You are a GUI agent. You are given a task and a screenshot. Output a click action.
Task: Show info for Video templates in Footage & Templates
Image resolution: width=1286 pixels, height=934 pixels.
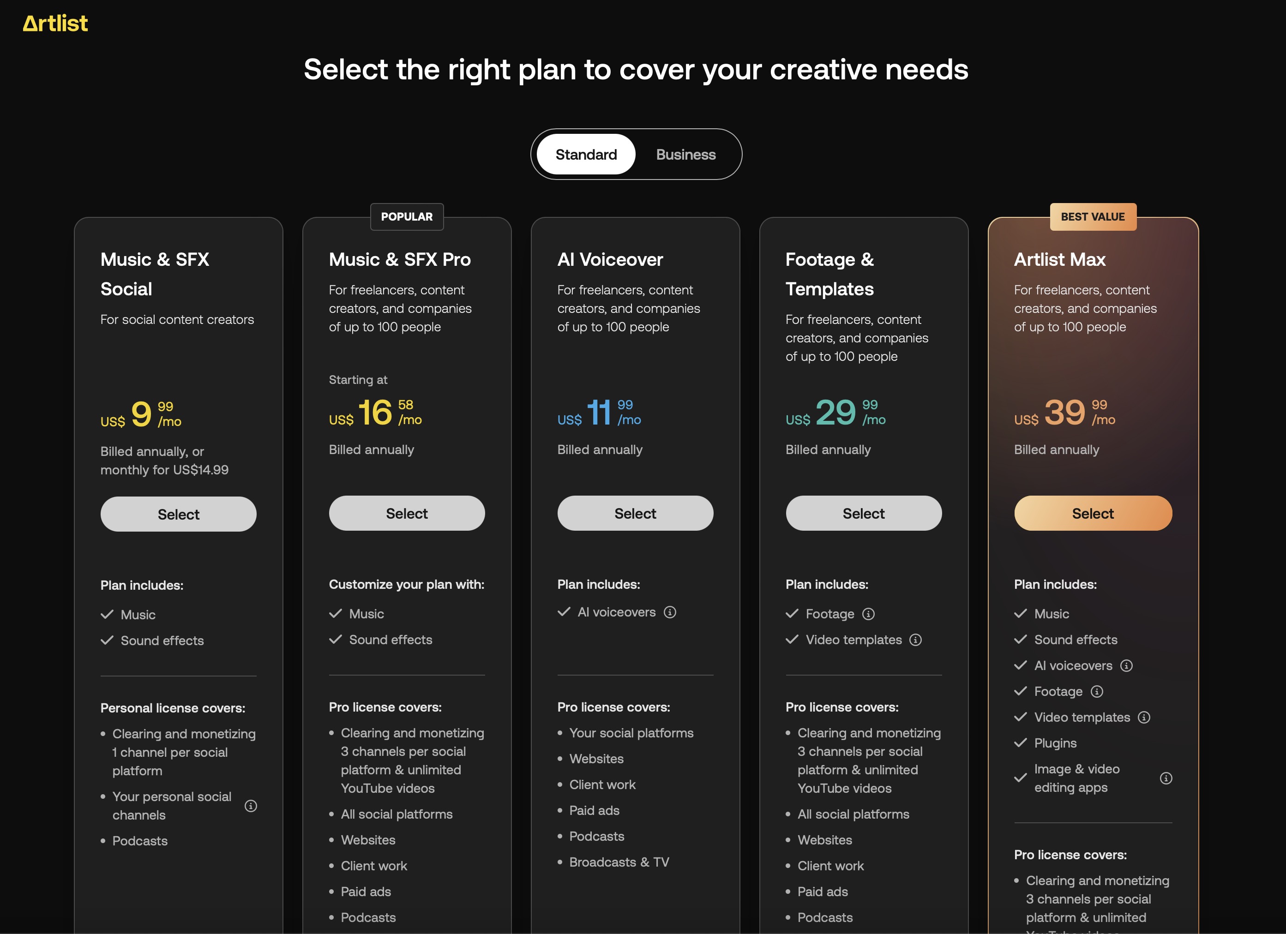(x=915, y=640)
